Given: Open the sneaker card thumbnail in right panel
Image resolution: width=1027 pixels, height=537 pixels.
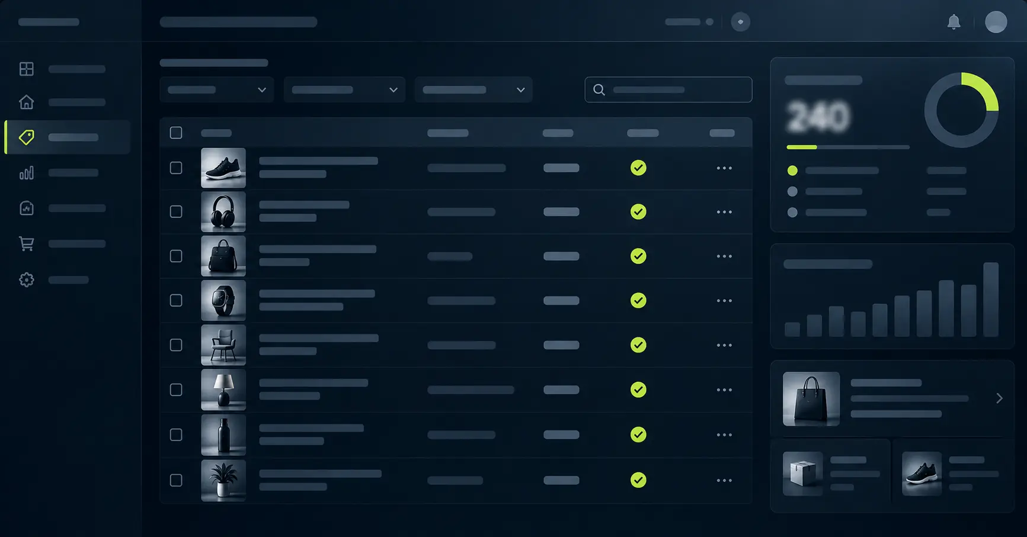Looking at the screenshot, I should tap(922, 474).
